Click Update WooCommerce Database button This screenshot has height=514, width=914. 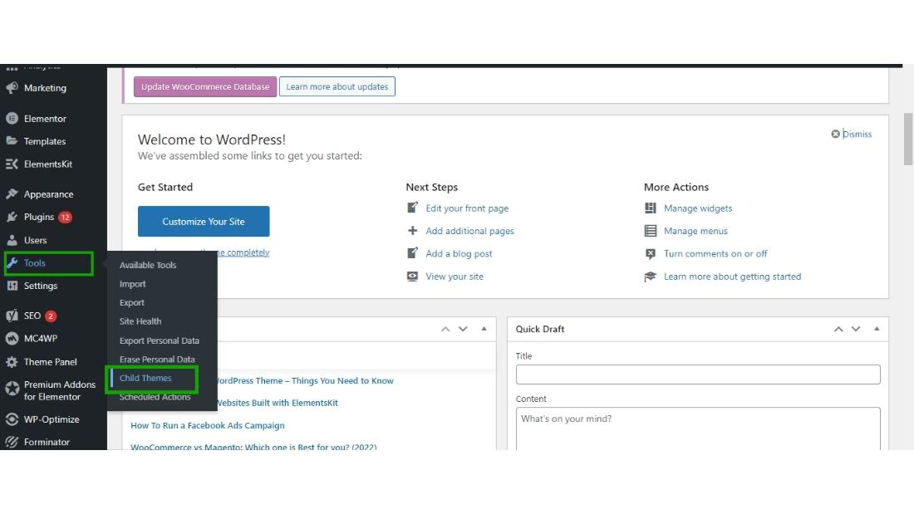point(205,87)
